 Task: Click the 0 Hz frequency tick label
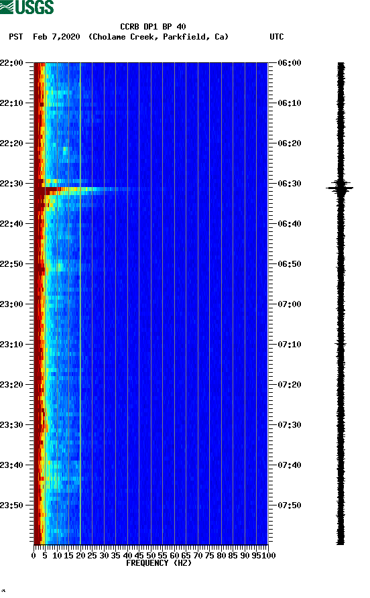click(34, 556)
